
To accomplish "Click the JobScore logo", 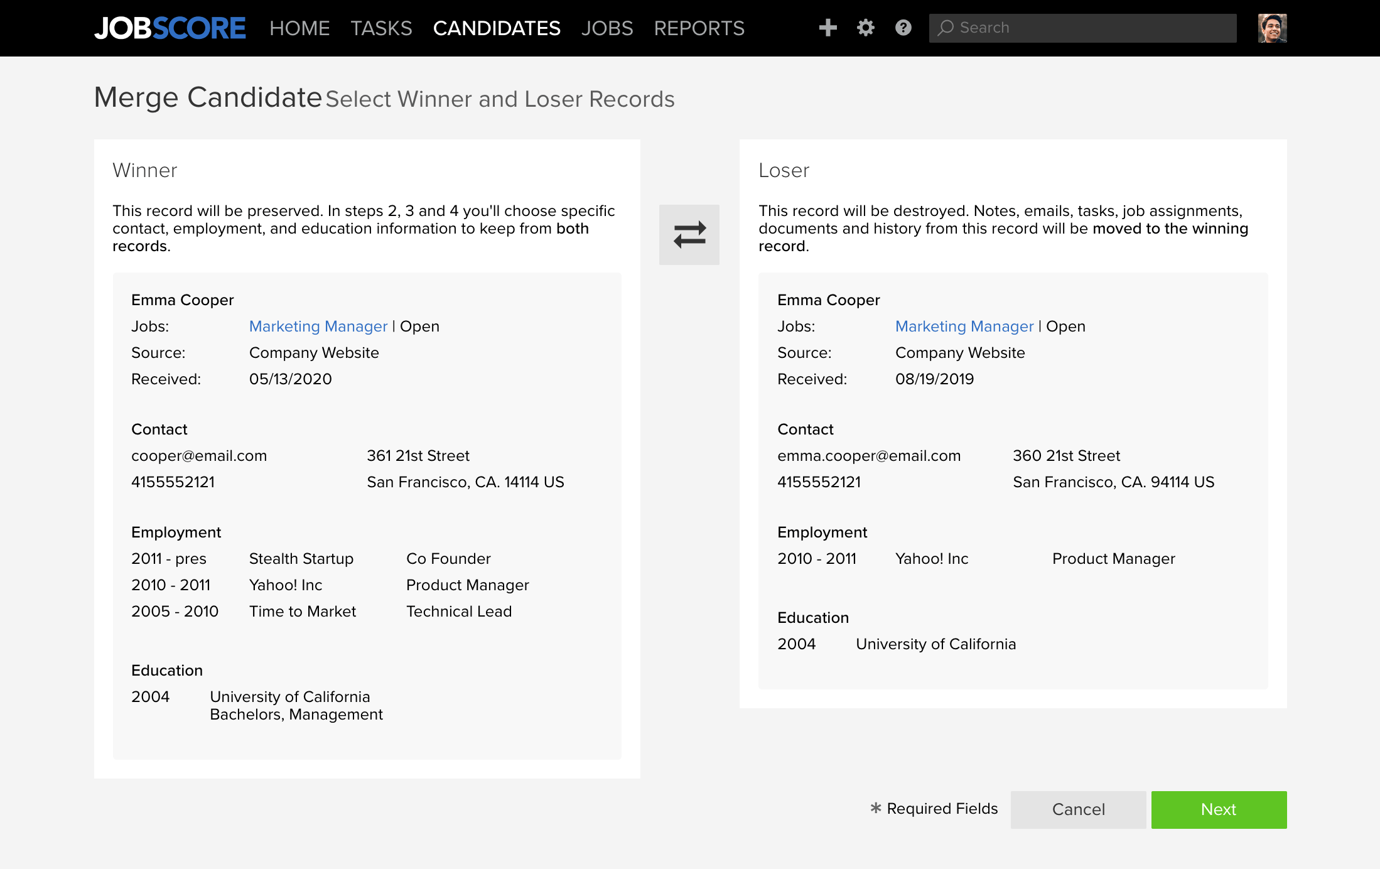I will (x=170, y=28).
